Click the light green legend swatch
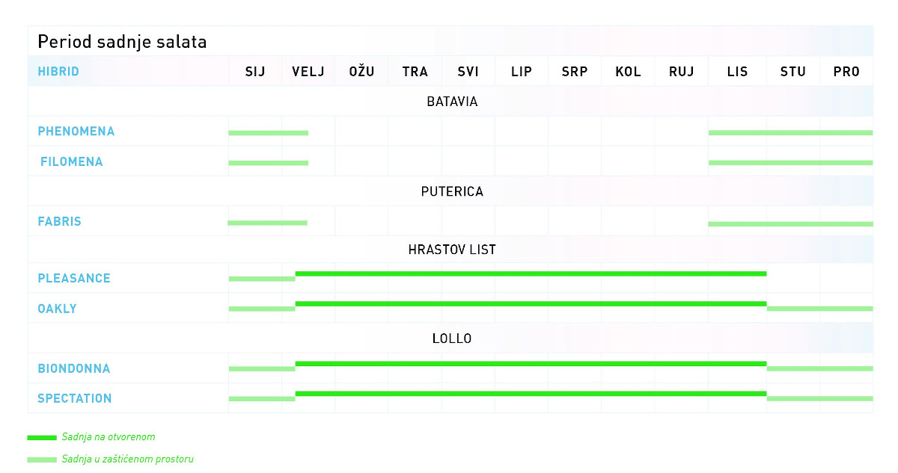Viewport: 898px width, 473px height. pos(42,460)
